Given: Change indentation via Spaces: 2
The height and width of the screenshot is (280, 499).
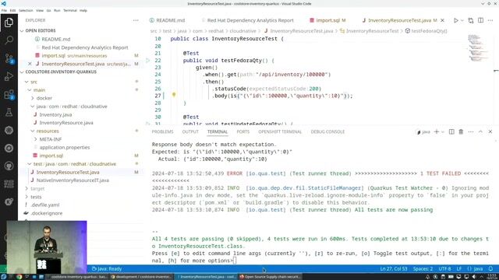Looking at the screenshot, I should coord(423,269).
